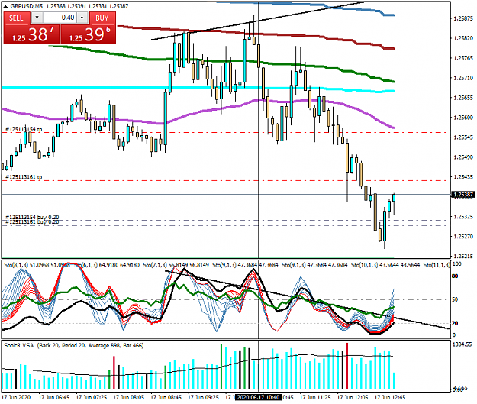Click the current price tag 1.25387

tap(463, 195)
